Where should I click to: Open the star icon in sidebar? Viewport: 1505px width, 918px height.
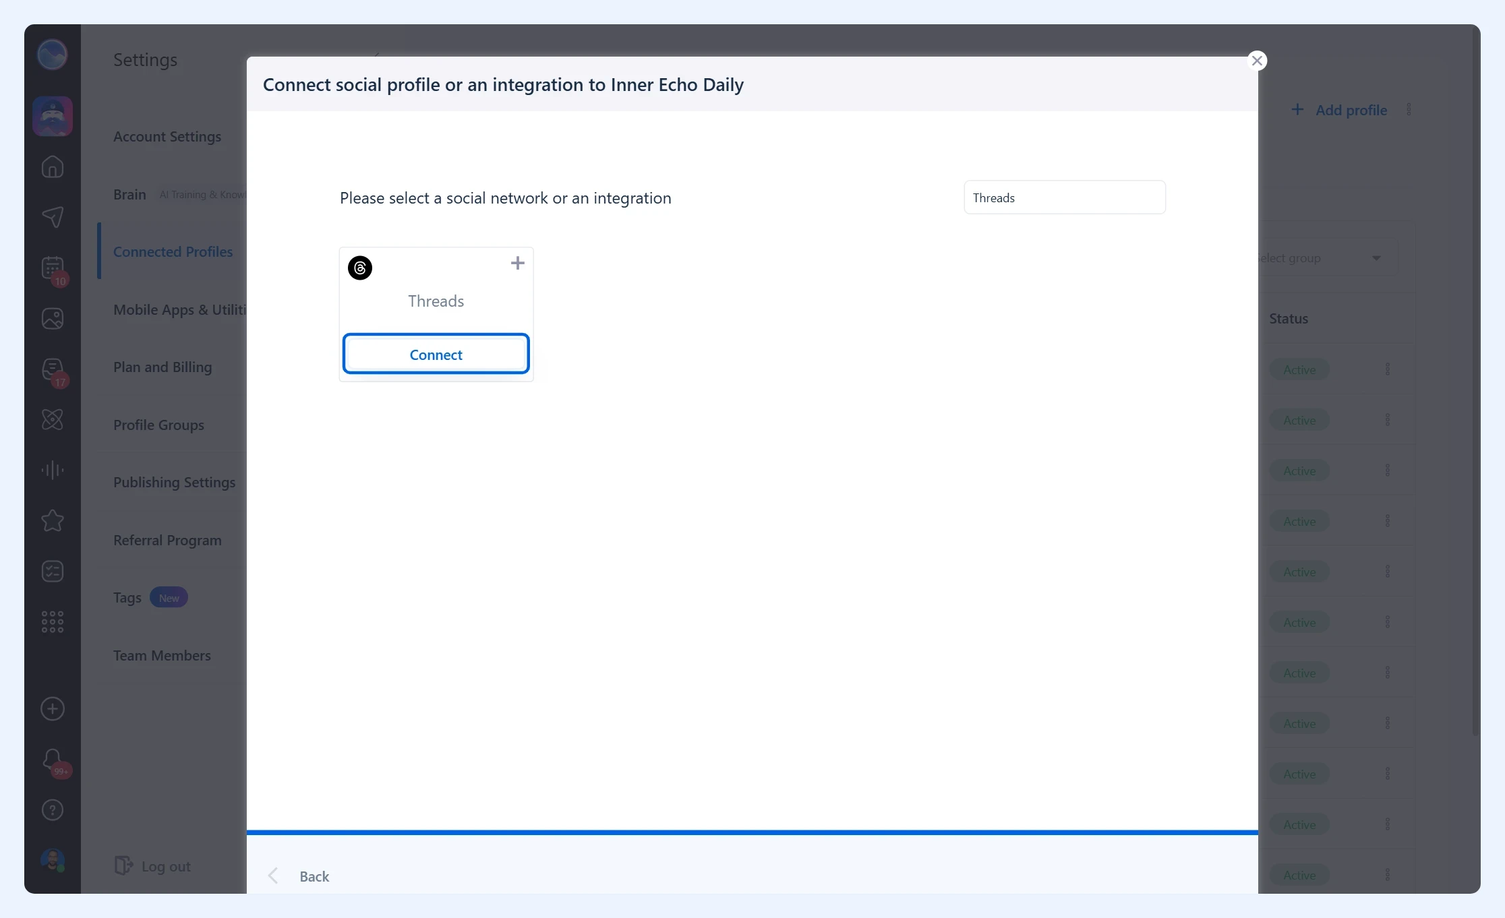[x=53, y=520]
